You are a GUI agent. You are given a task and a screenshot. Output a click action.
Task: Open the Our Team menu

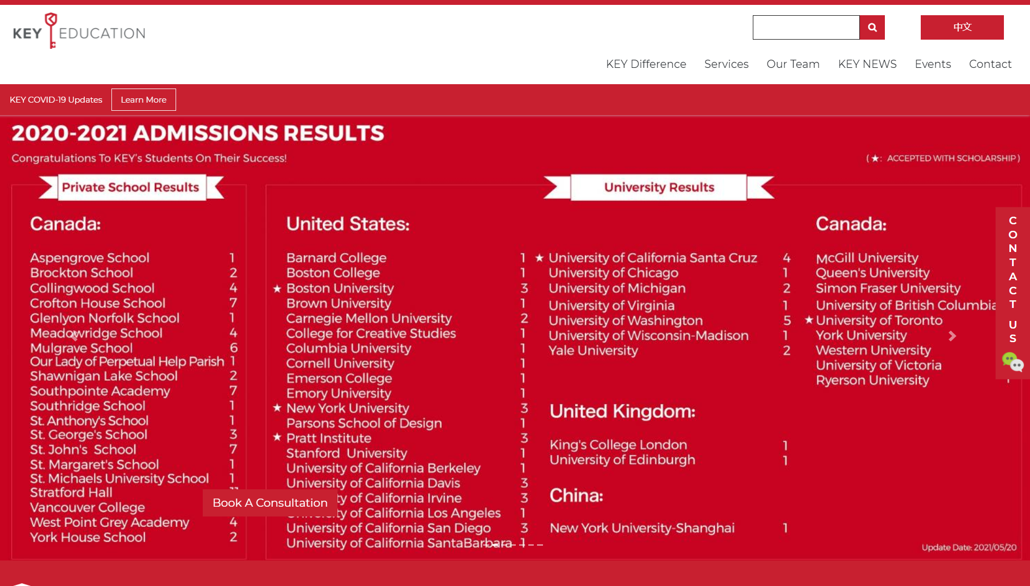pyautogui.click(x=792, y=64)
